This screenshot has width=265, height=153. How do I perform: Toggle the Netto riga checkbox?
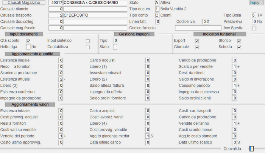[x=28, y=47]
